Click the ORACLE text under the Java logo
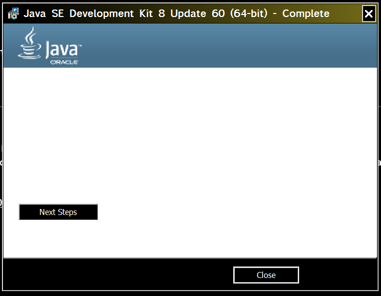The width and height of the screenshot is (381, 296). point(64,62)
